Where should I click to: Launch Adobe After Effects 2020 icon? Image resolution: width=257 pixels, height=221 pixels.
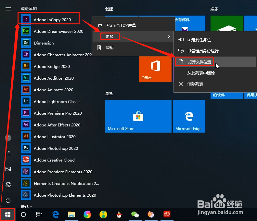(26, 125)
